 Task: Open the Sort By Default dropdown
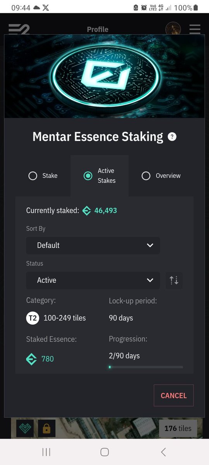pos(93,245)
